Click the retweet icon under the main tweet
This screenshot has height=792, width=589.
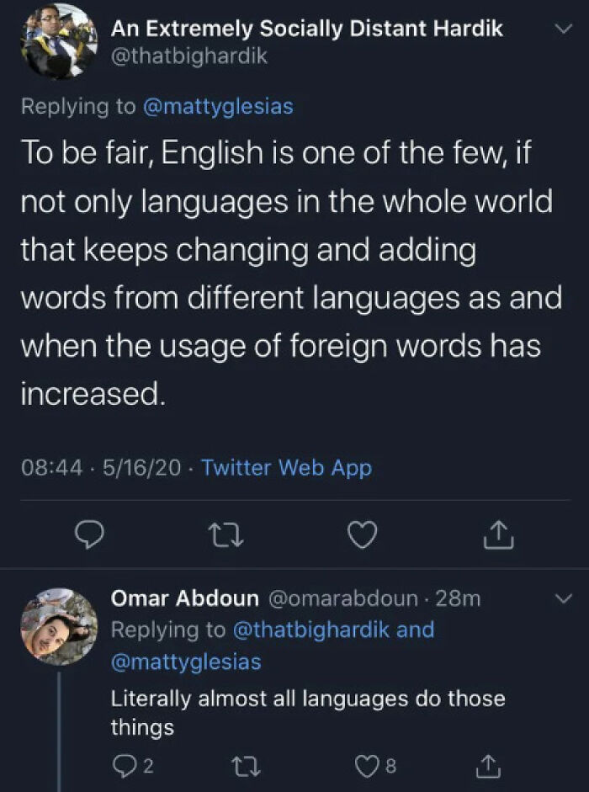click(x=226, y=534)
